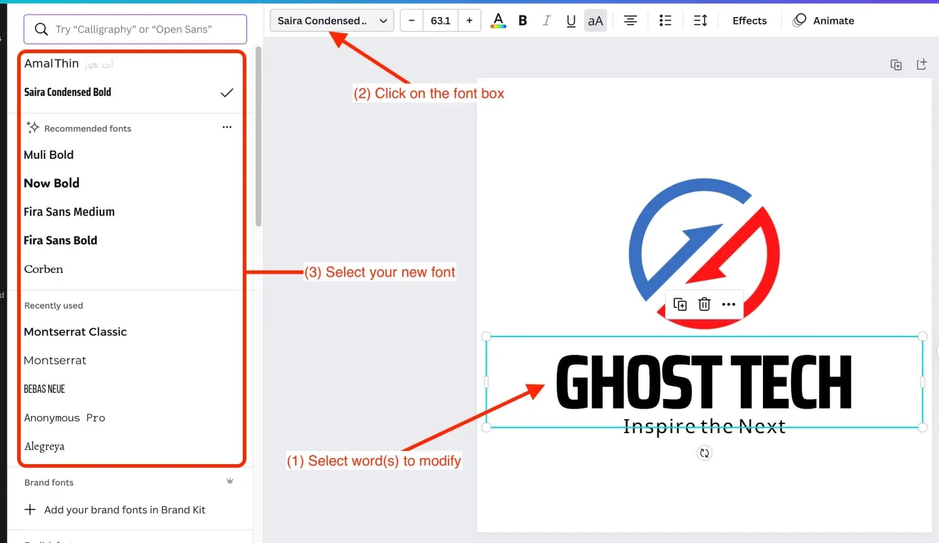Screen dimensions: 939x543
Task: Click the font list scrollbar
Action: (259, 136)
